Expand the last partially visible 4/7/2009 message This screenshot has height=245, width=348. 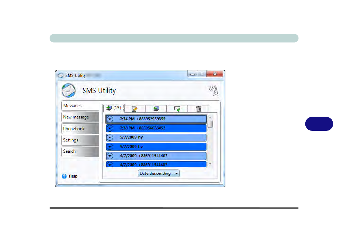coord(110,164)
